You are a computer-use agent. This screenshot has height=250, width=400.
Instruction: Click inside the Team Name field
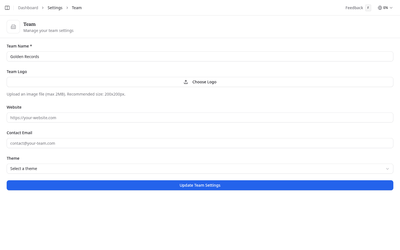[x=200, y=56]
